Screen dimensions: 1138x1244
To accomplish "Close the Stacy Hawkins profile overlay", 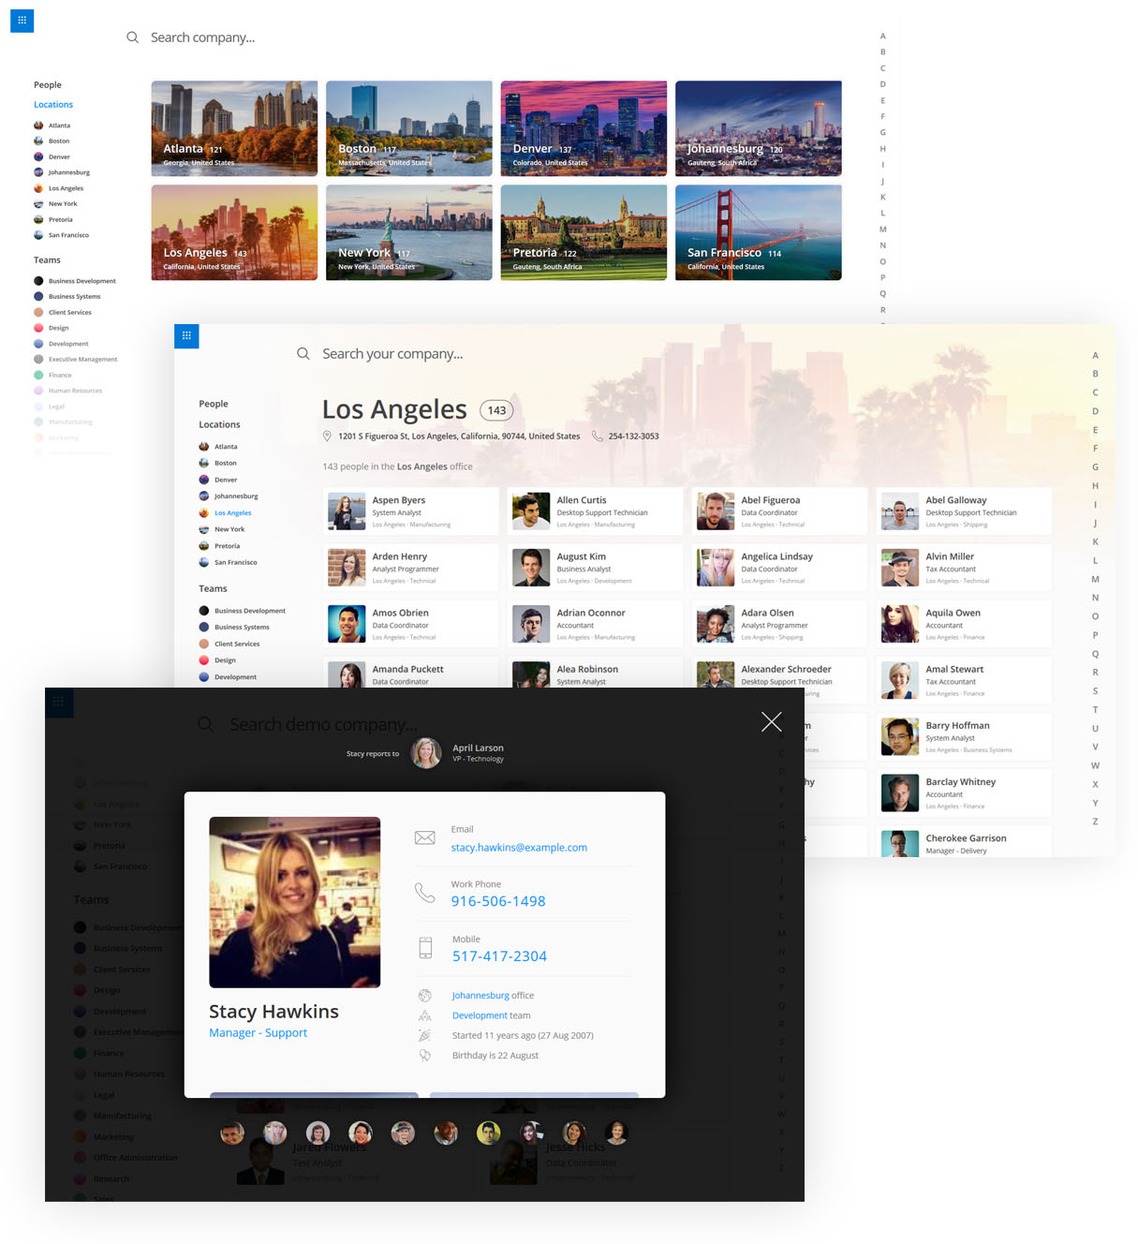I will [x=771, y=721].
